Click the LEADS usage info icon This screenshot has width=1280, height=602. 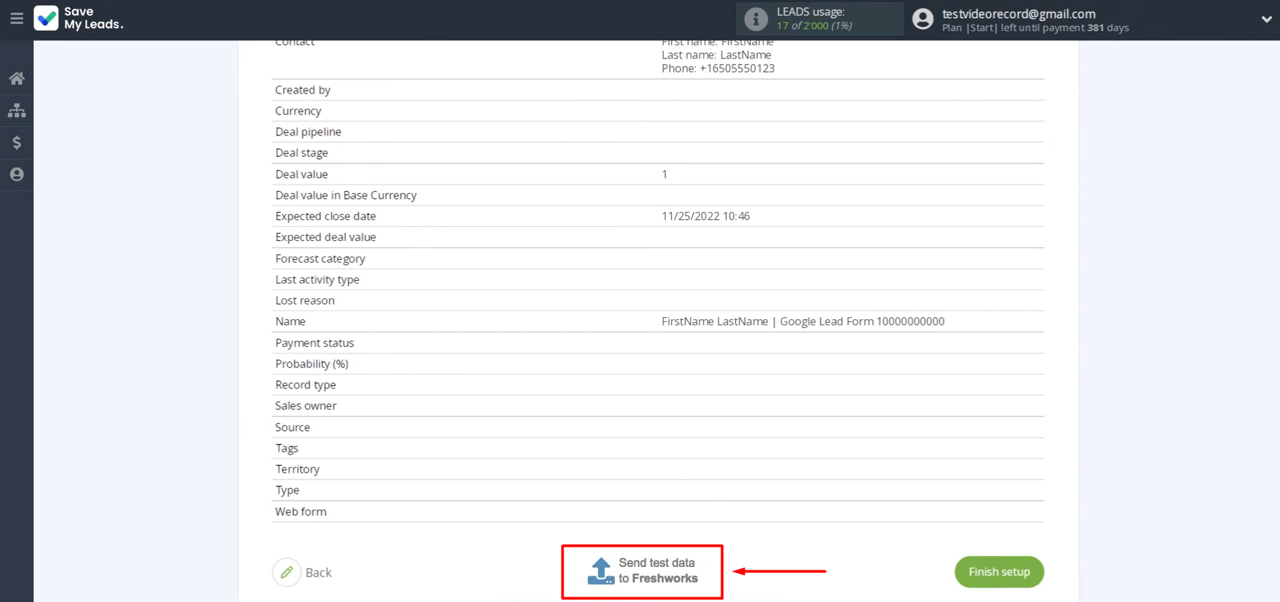(755, 19)
